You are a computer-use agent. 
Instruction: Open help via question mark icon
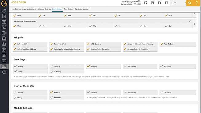coord(197,3)
